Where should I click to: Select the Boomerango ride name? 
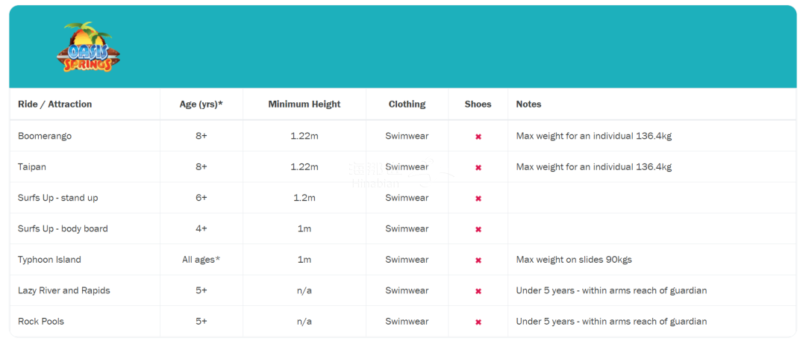[45, 137]
